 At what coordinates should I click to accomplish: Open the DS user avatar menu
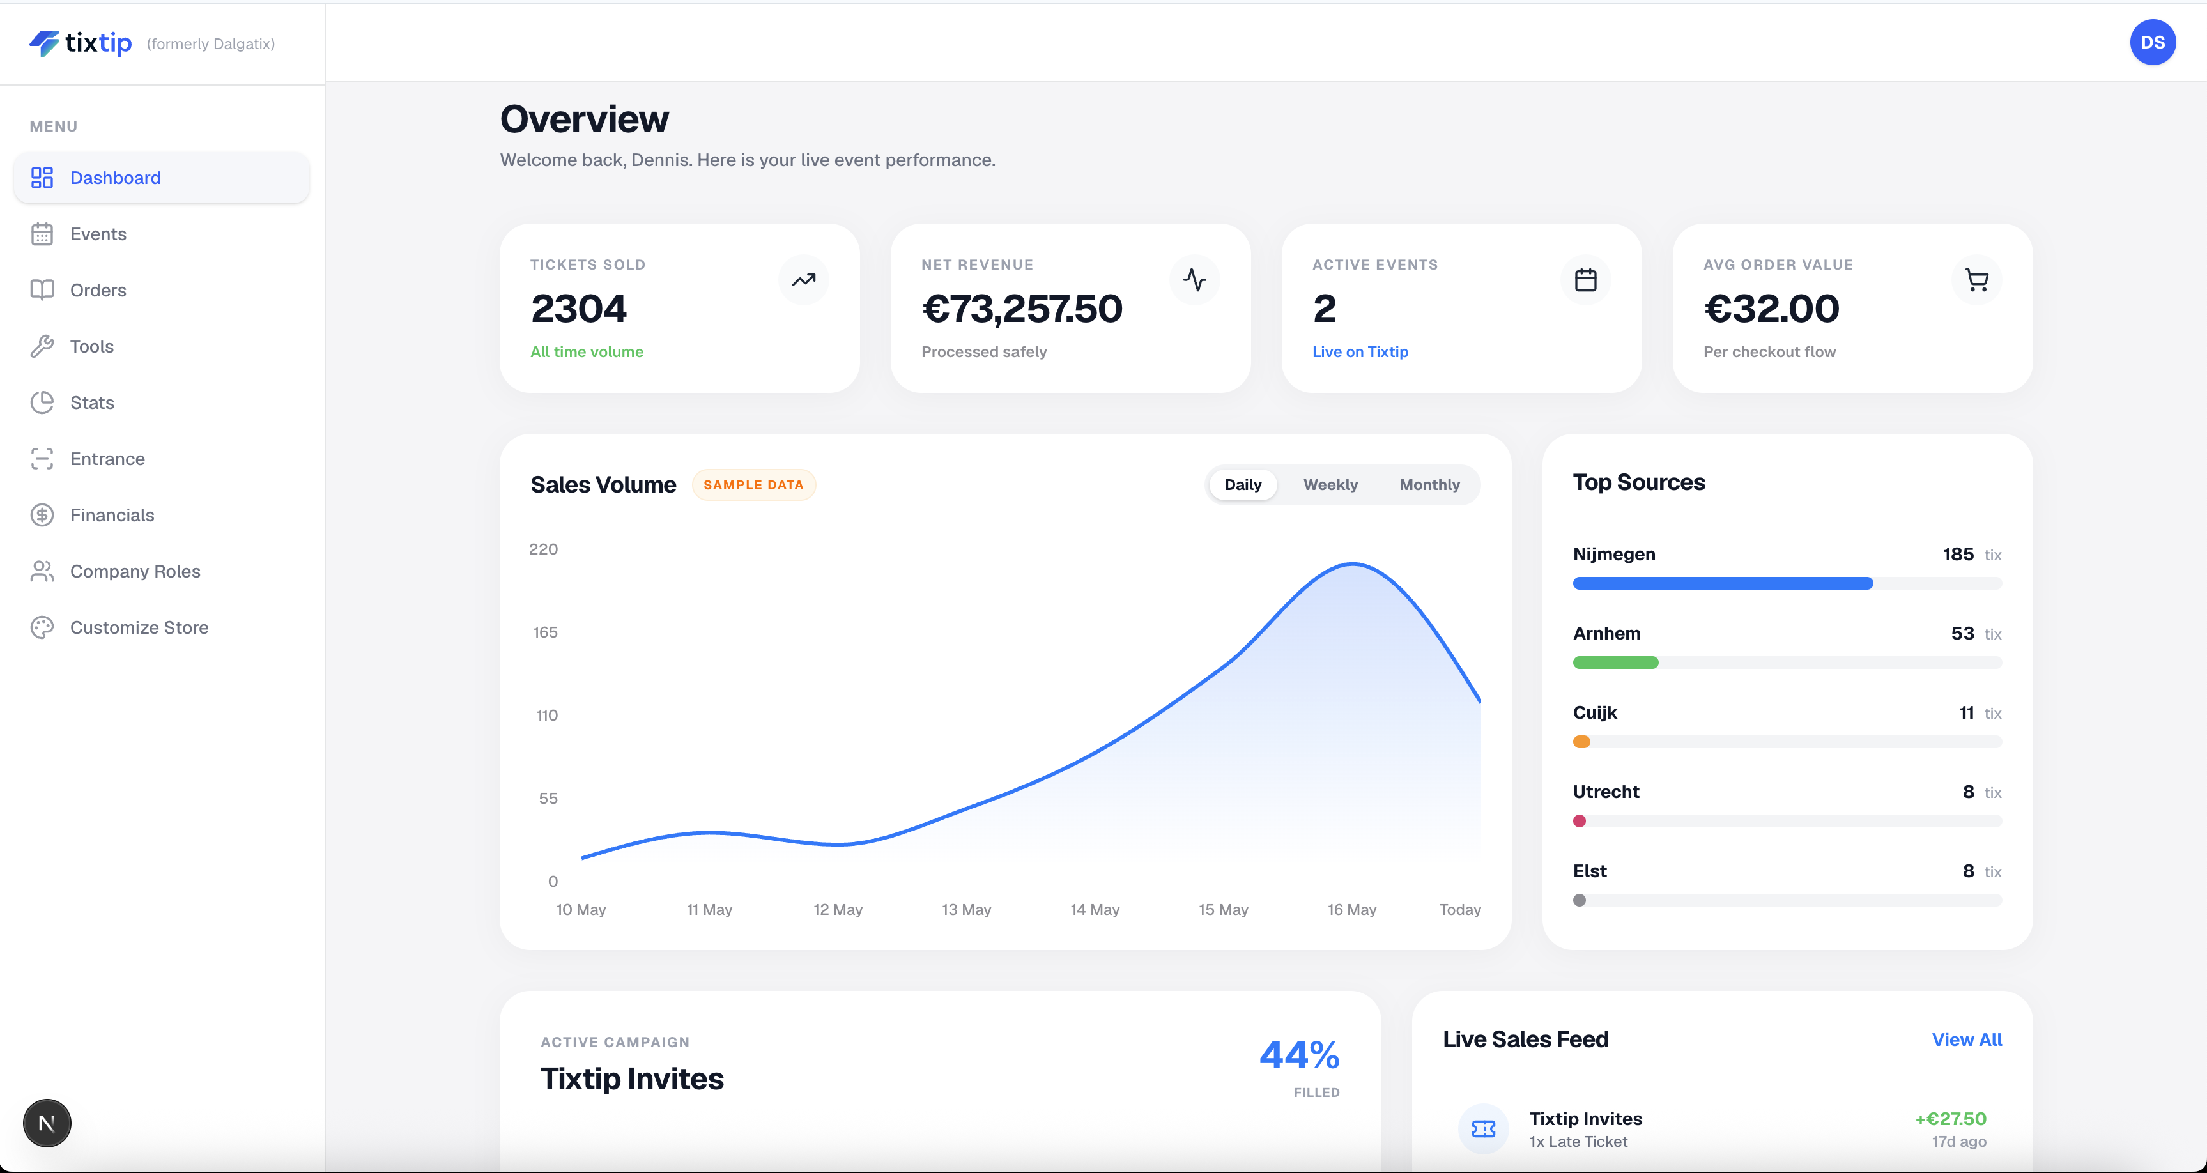pyautogui.click(x=2152, y=42)
